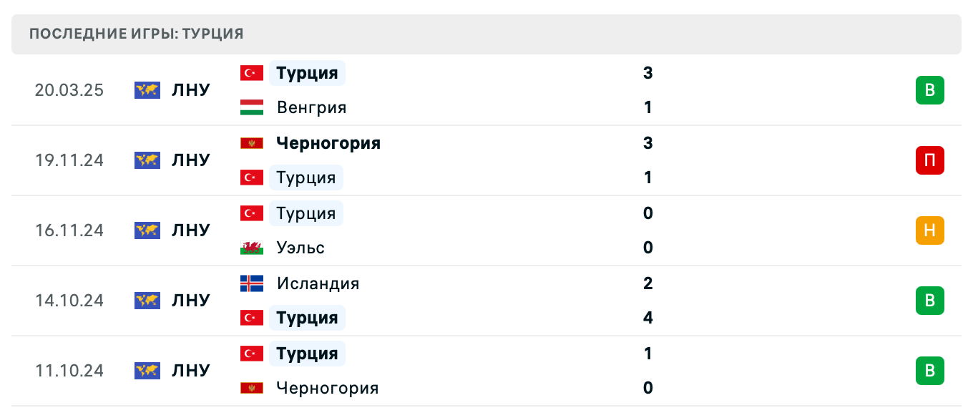This screenshot has width=973, height=418.
Task: Click the Исландия team name
Action: (x=319, y=283)
